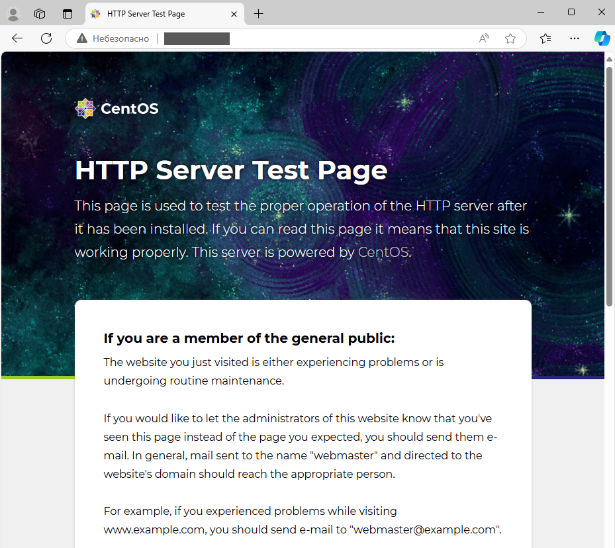The width and height of the screenshot is (615, 548).
Task: Click the 'undergoing routine maintenance.' text line
Action: click(194, 381)
